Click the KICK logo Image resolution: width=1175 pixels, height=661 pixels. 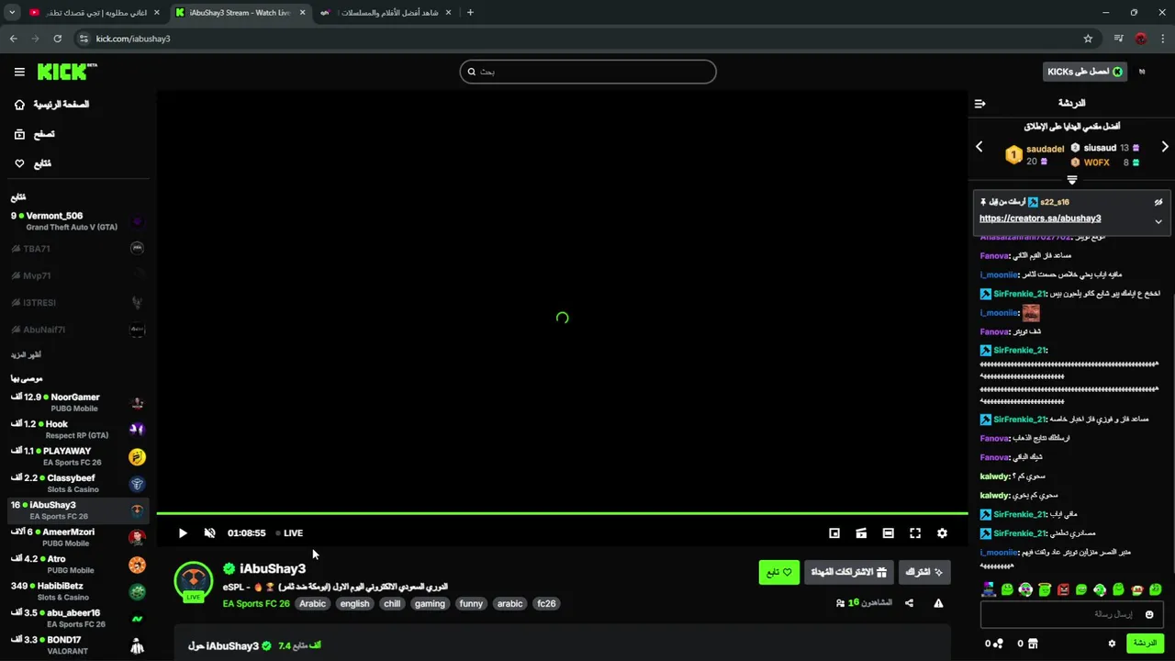point(66,72)
